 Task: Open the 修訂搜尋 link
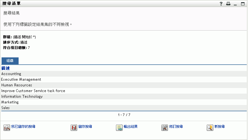176,127
